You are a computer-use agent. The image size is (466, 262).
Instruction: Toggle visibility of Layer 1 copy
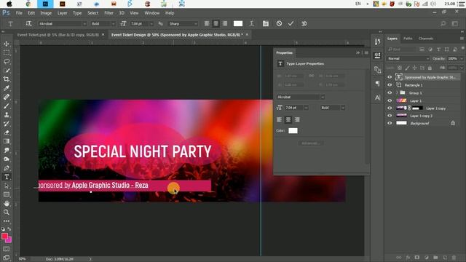tap(390, 108)
